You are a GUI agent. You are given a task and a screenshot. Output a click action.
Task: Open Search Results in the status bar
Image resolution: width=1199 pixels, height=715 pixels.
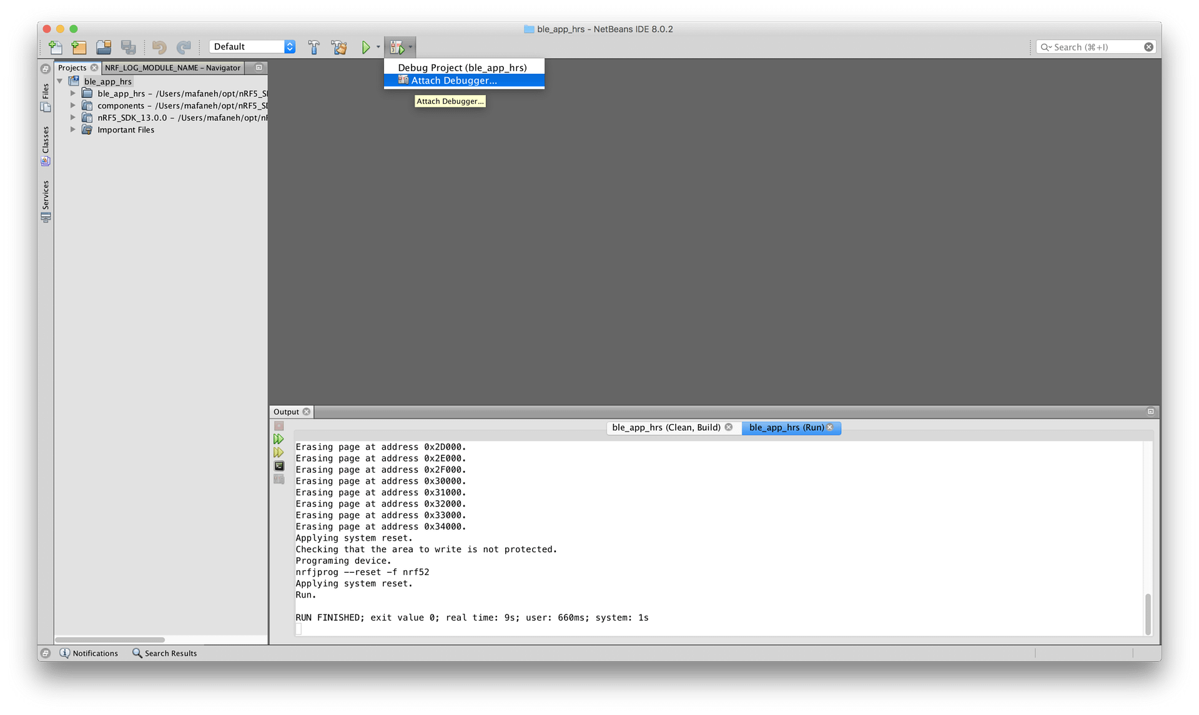[165, 653]
